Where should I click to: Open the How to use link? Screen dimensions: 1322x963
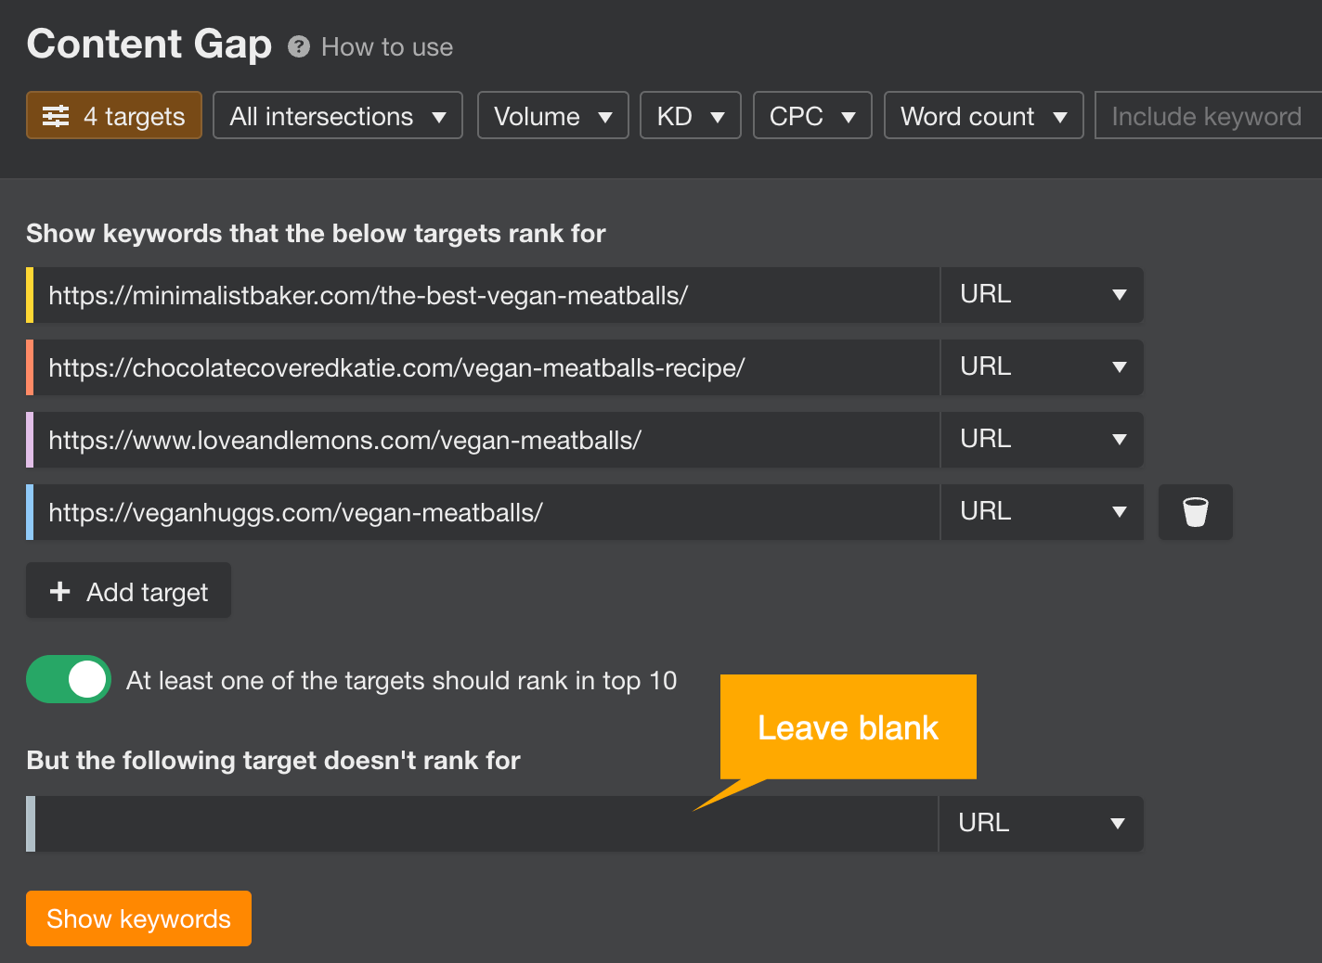click(387, 47)
